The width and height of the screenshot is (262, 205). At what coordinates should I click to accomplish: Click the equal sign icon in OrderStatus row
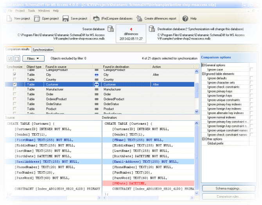pos(97,104)
